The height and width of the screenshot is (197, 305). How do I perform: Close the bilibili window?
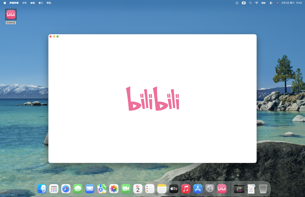pos(51,37)
